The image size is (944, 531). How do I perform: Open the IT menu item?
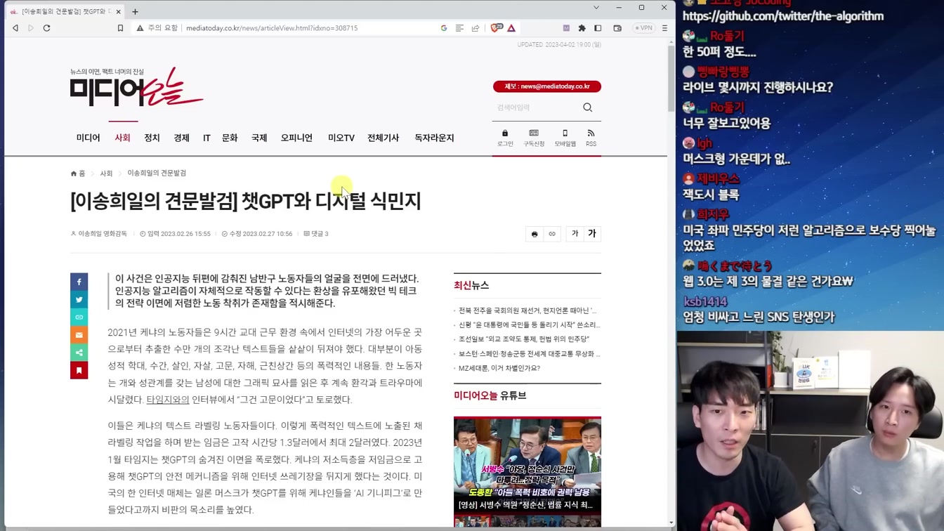[206, 138]
